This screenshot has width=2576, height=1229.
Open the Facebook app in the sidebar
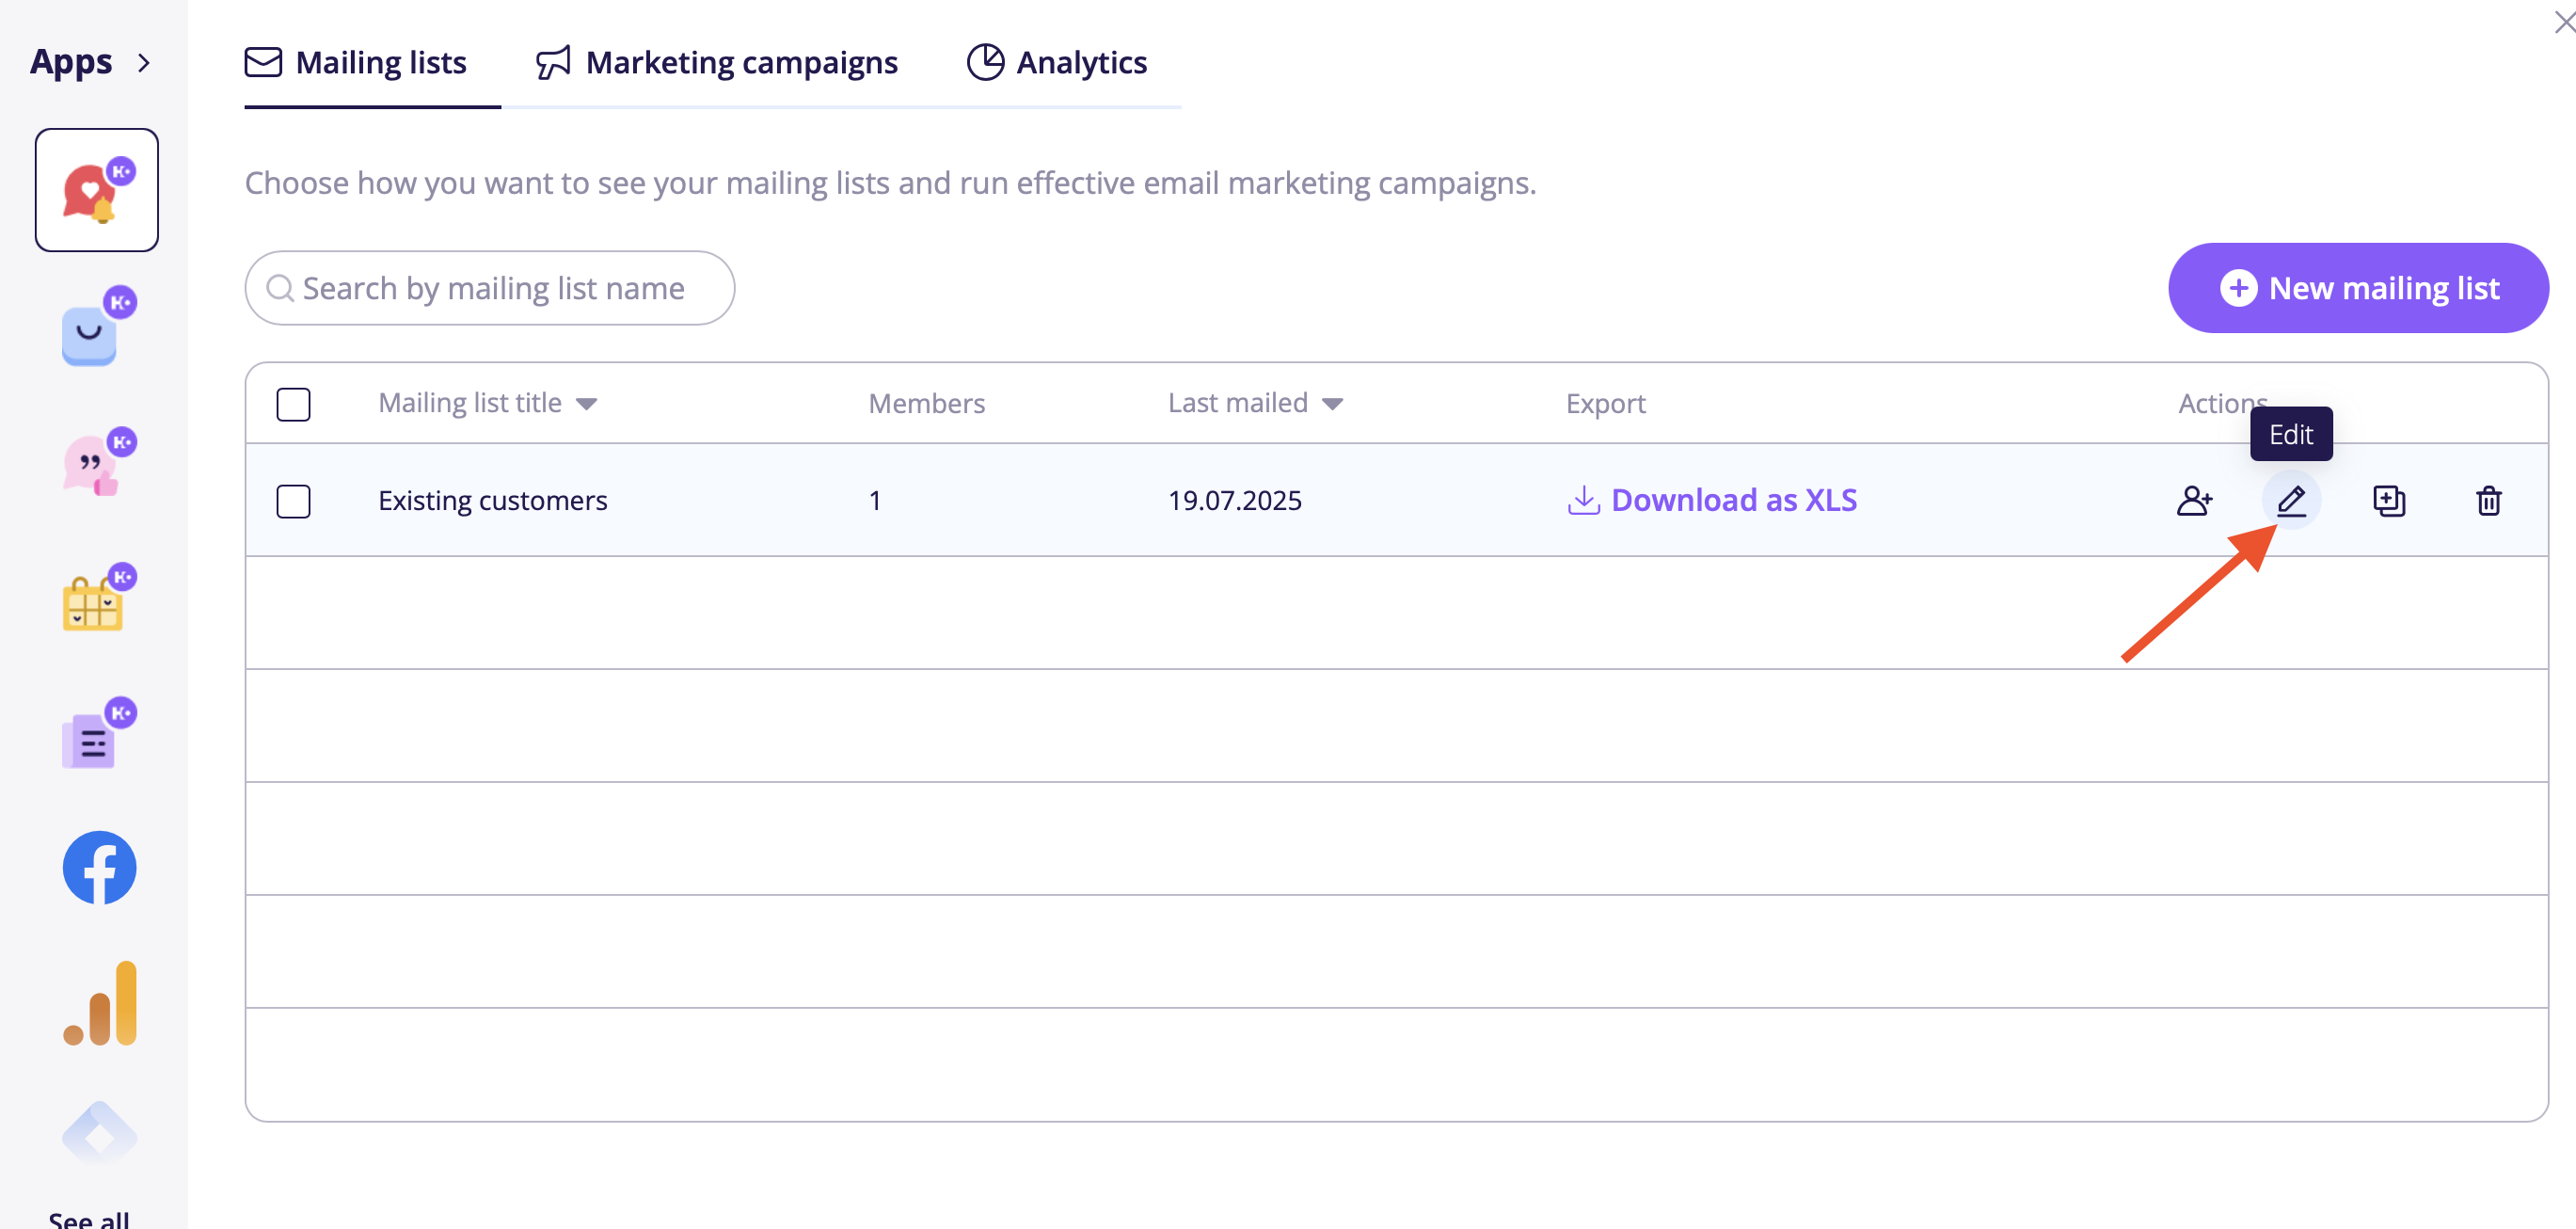coord(99,867)
